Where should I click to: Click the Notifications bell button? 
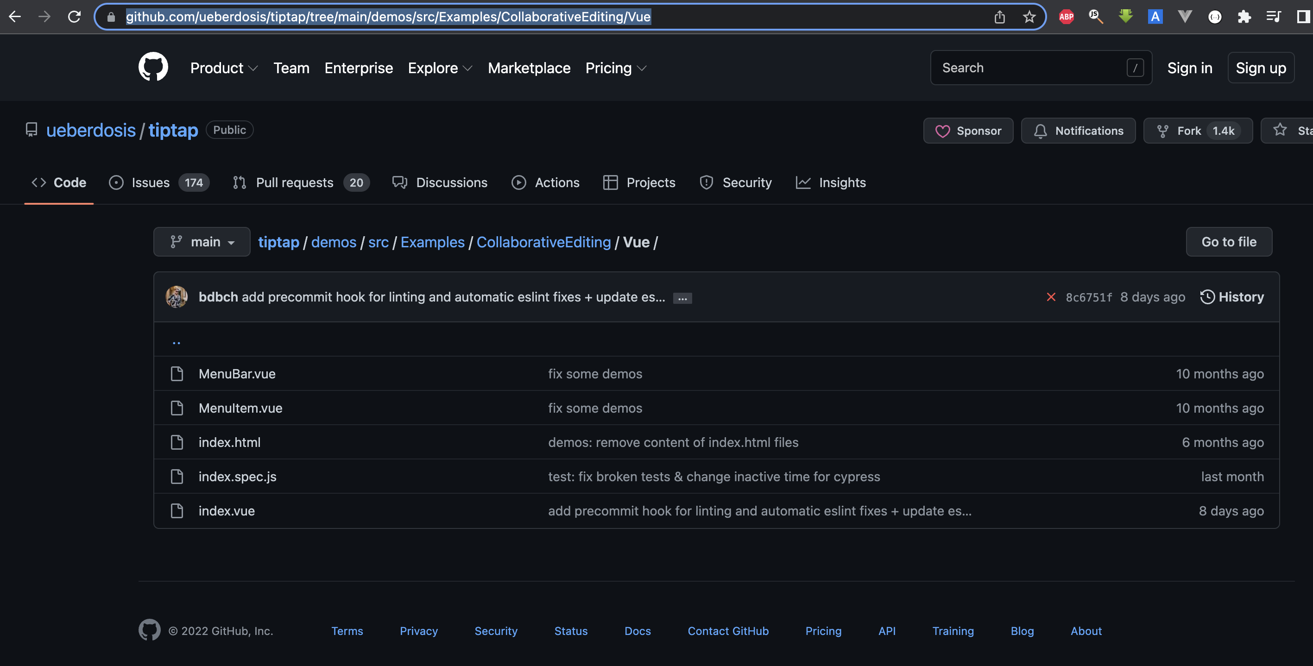click(1078, 131)
